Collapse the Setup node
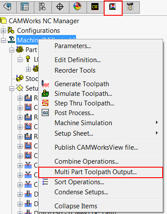The image size is (167, 214). [11, 88]
